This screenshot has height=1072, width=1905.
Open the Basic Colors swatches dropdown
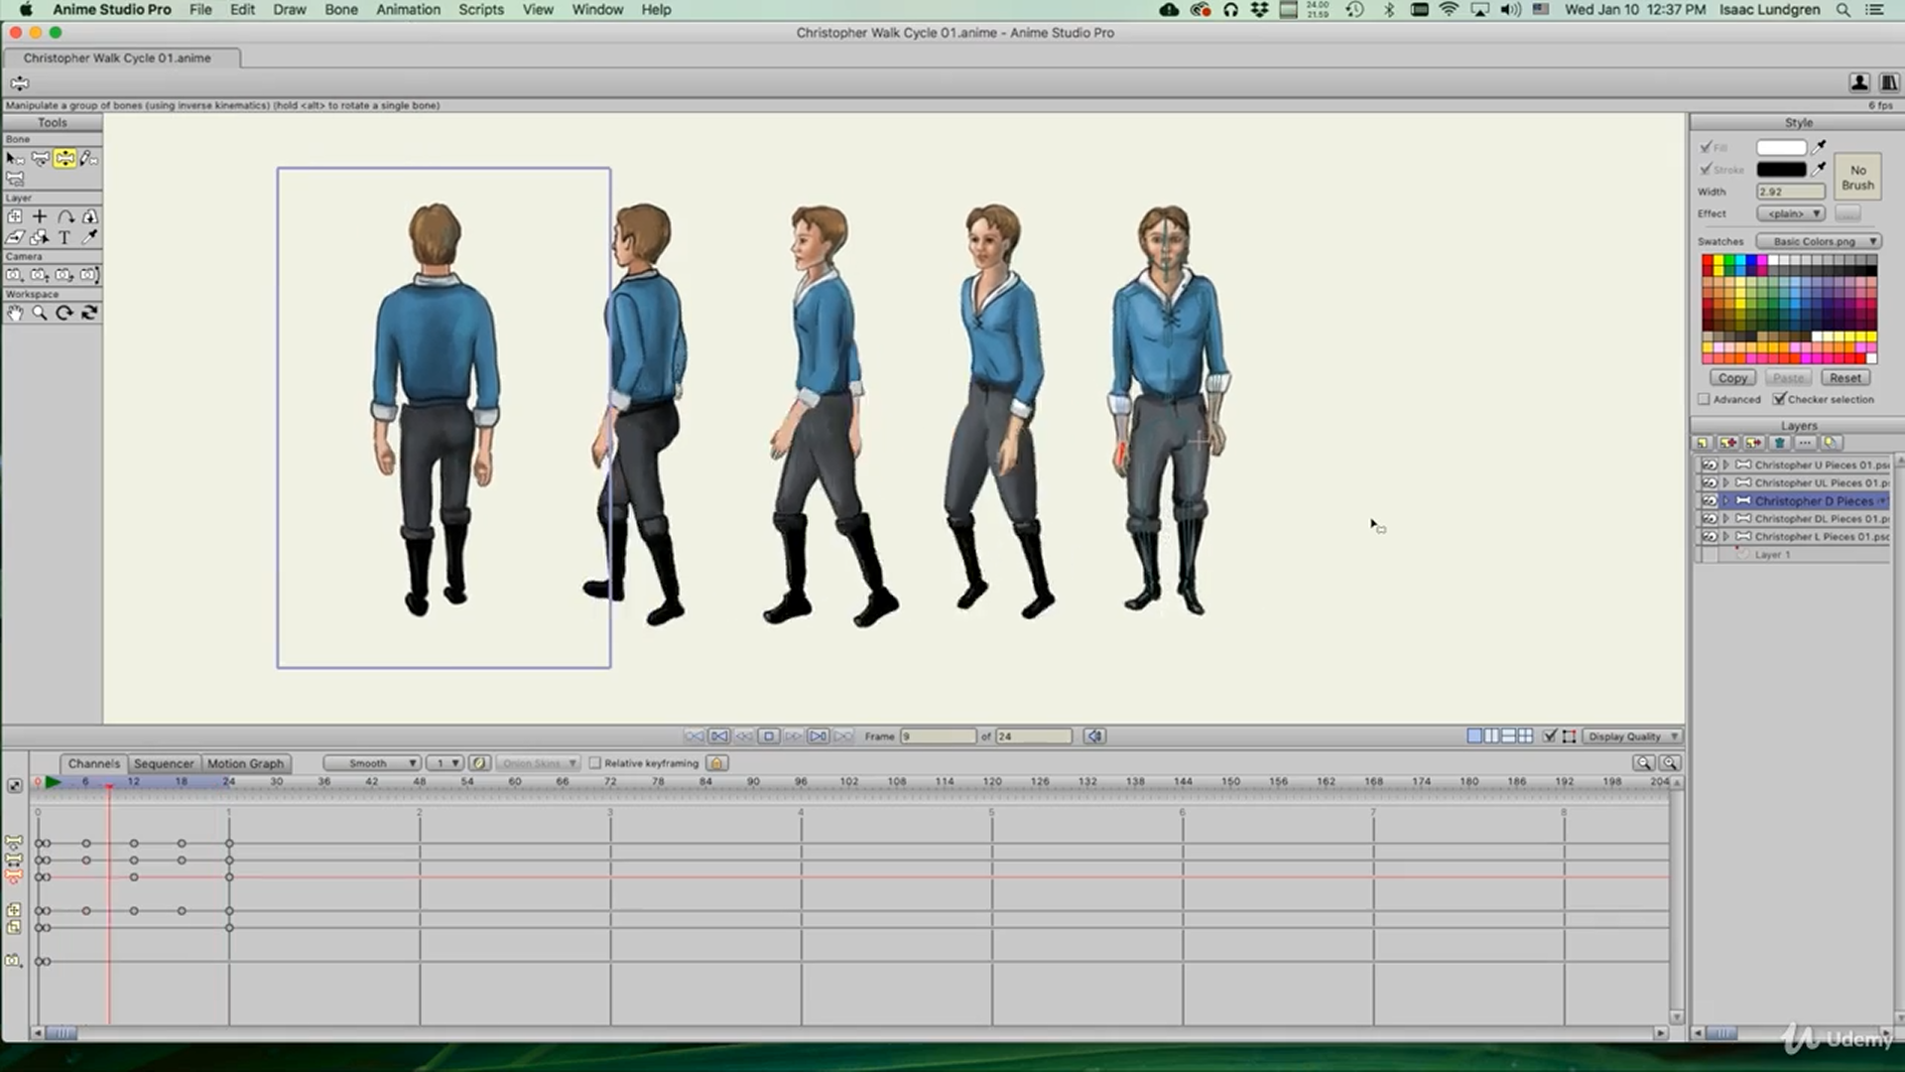point(1819,241)
